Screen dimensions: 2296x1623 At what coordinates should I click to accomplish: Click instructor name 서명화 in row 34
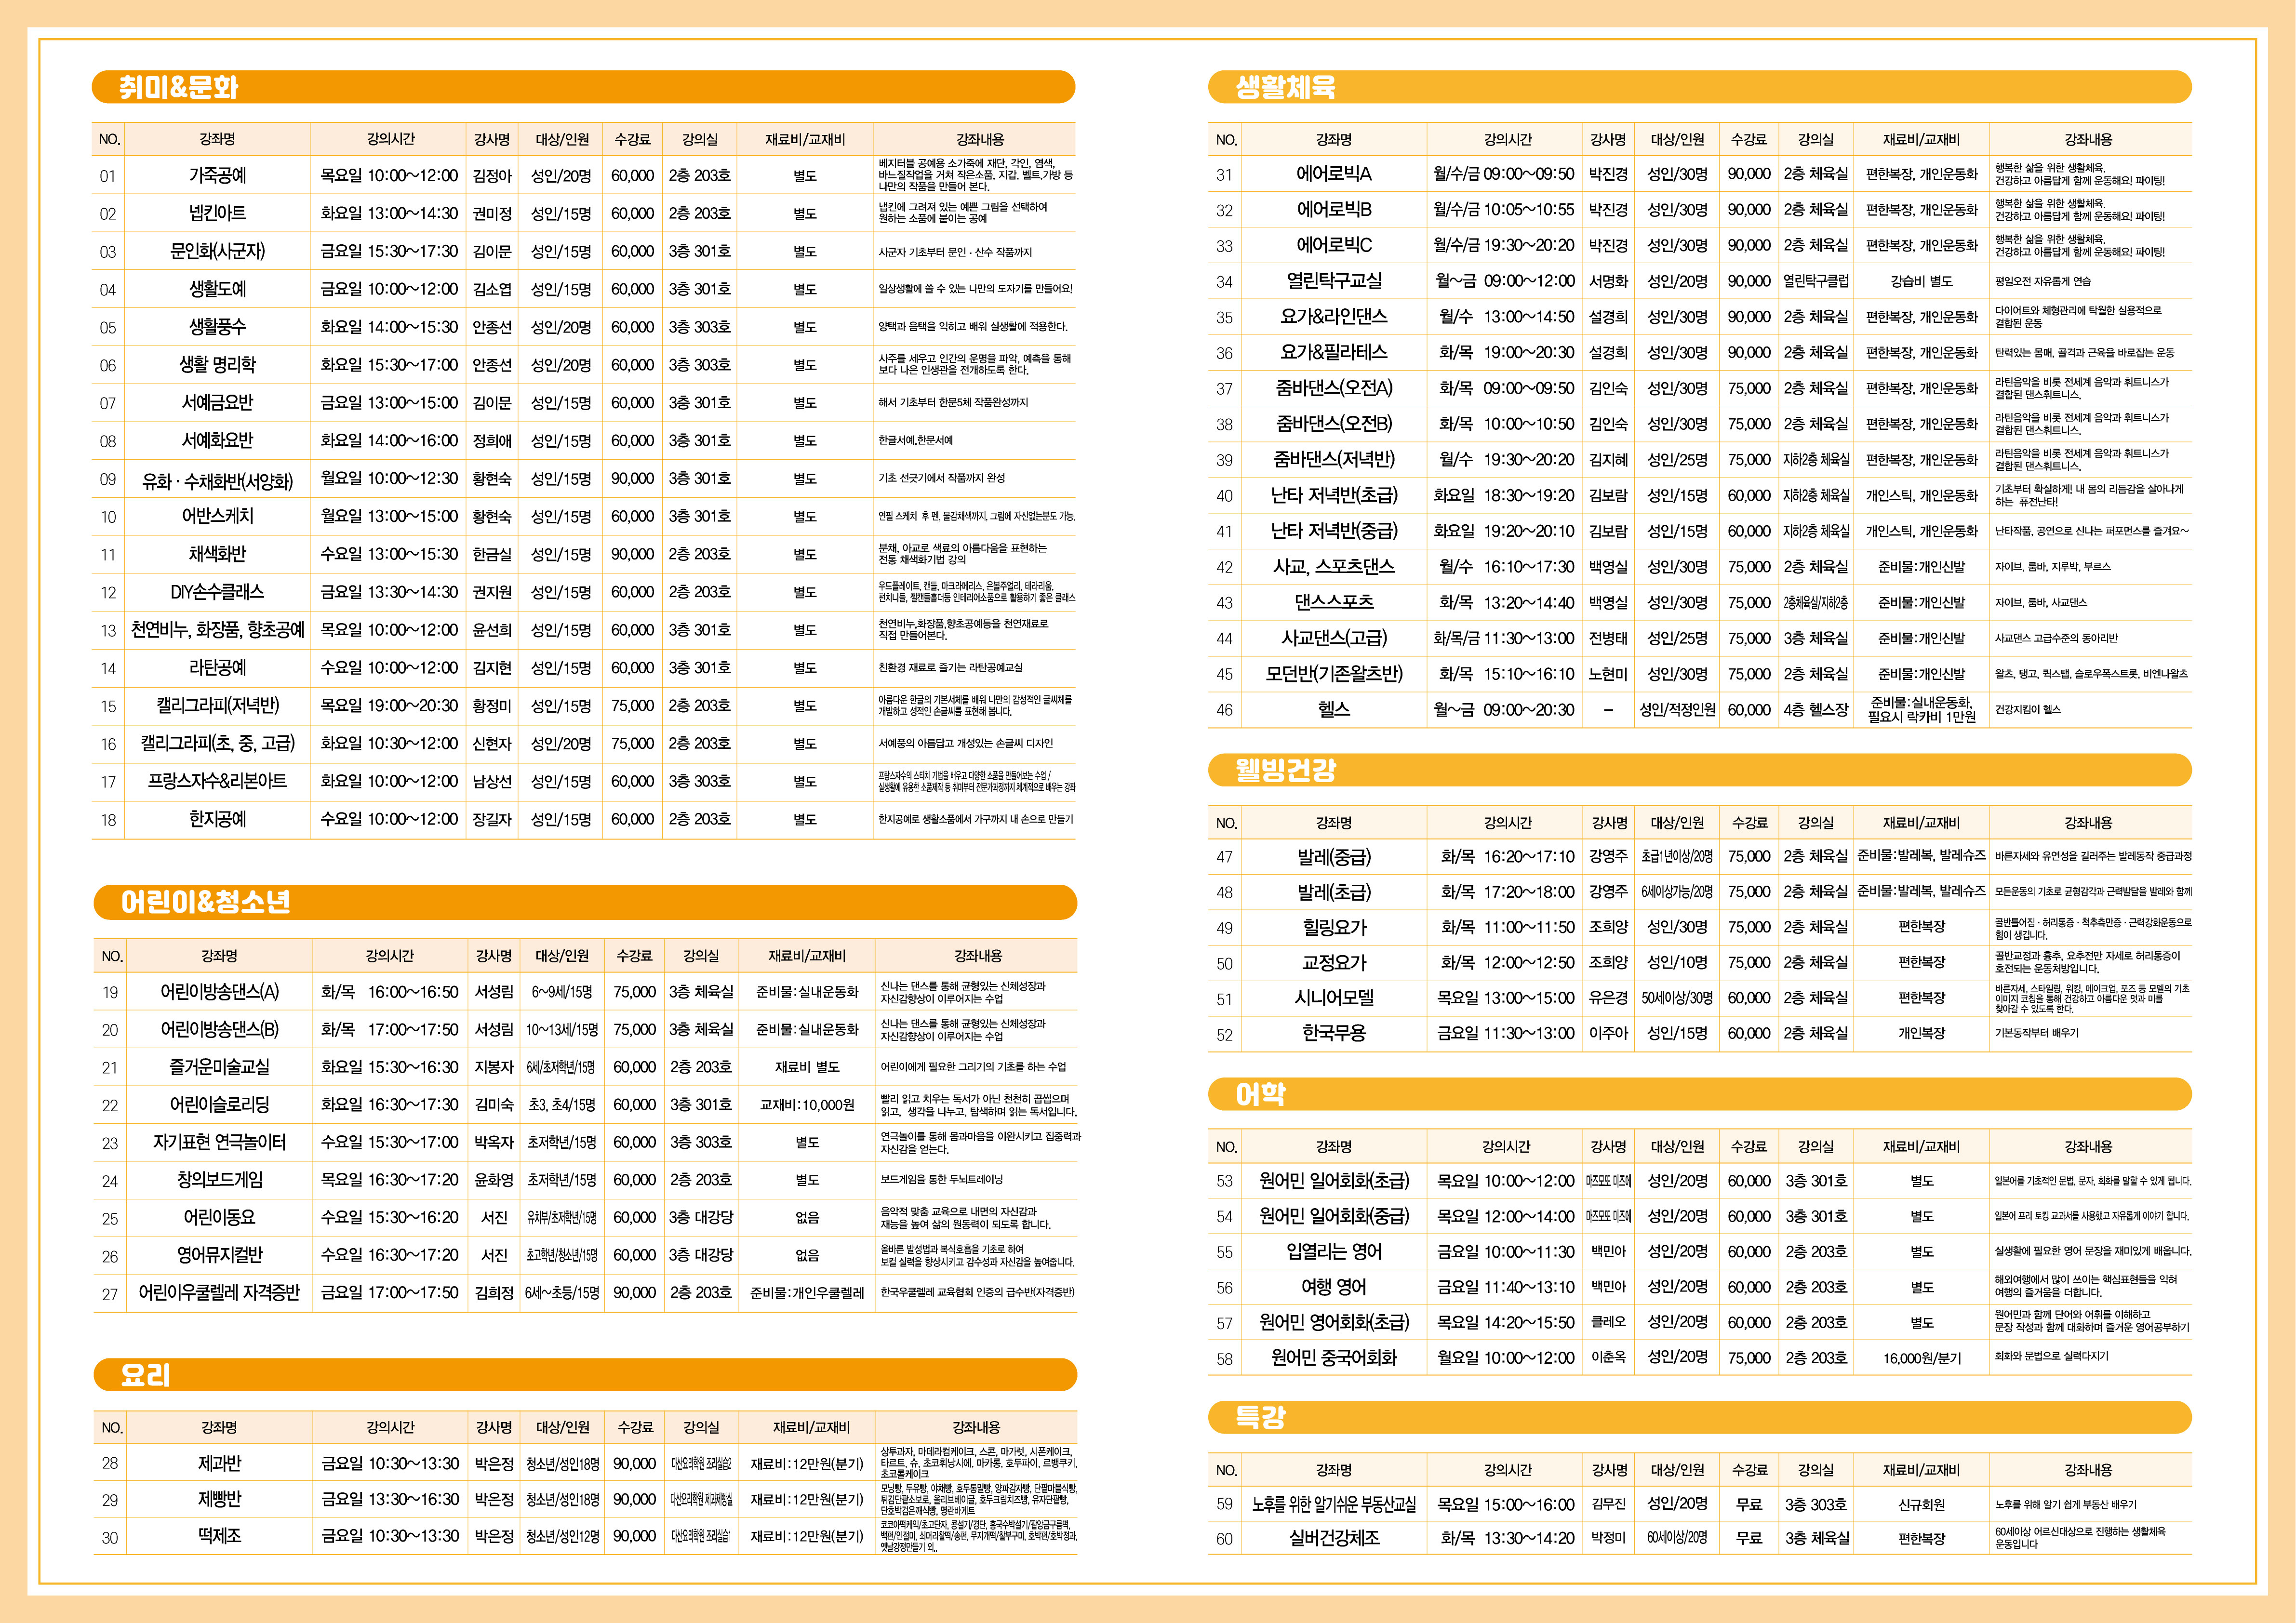click(x=1608, y=282)
